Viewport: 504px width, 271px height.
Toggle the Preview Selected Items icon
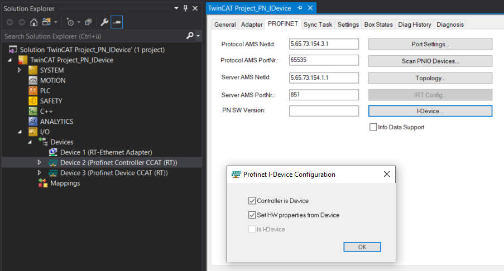coord(117,22)
